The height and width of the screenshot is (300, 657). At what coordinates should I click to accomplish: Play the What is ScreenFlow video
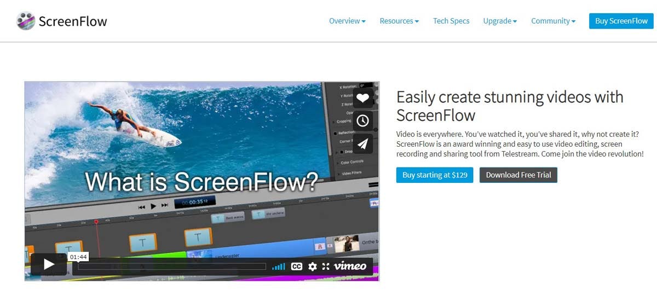click(x=49, y=265)
